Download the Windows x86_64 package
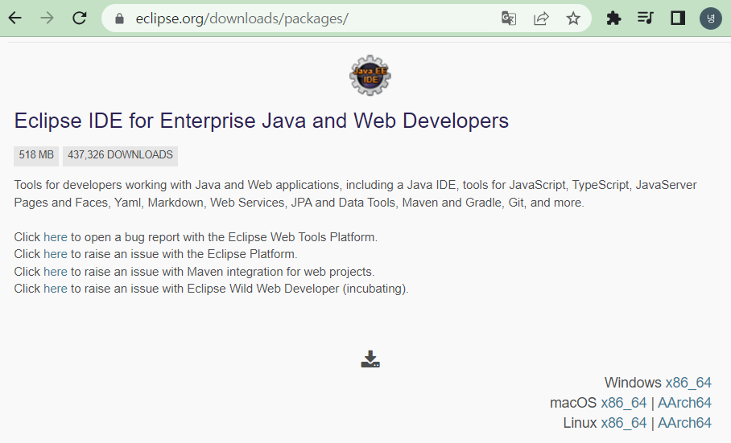The image size is (731, 443). [x=688, y=383]
